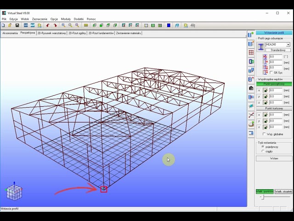
Task: Click the blue-green plate icon in side toolbar
Action: [251, 61]
